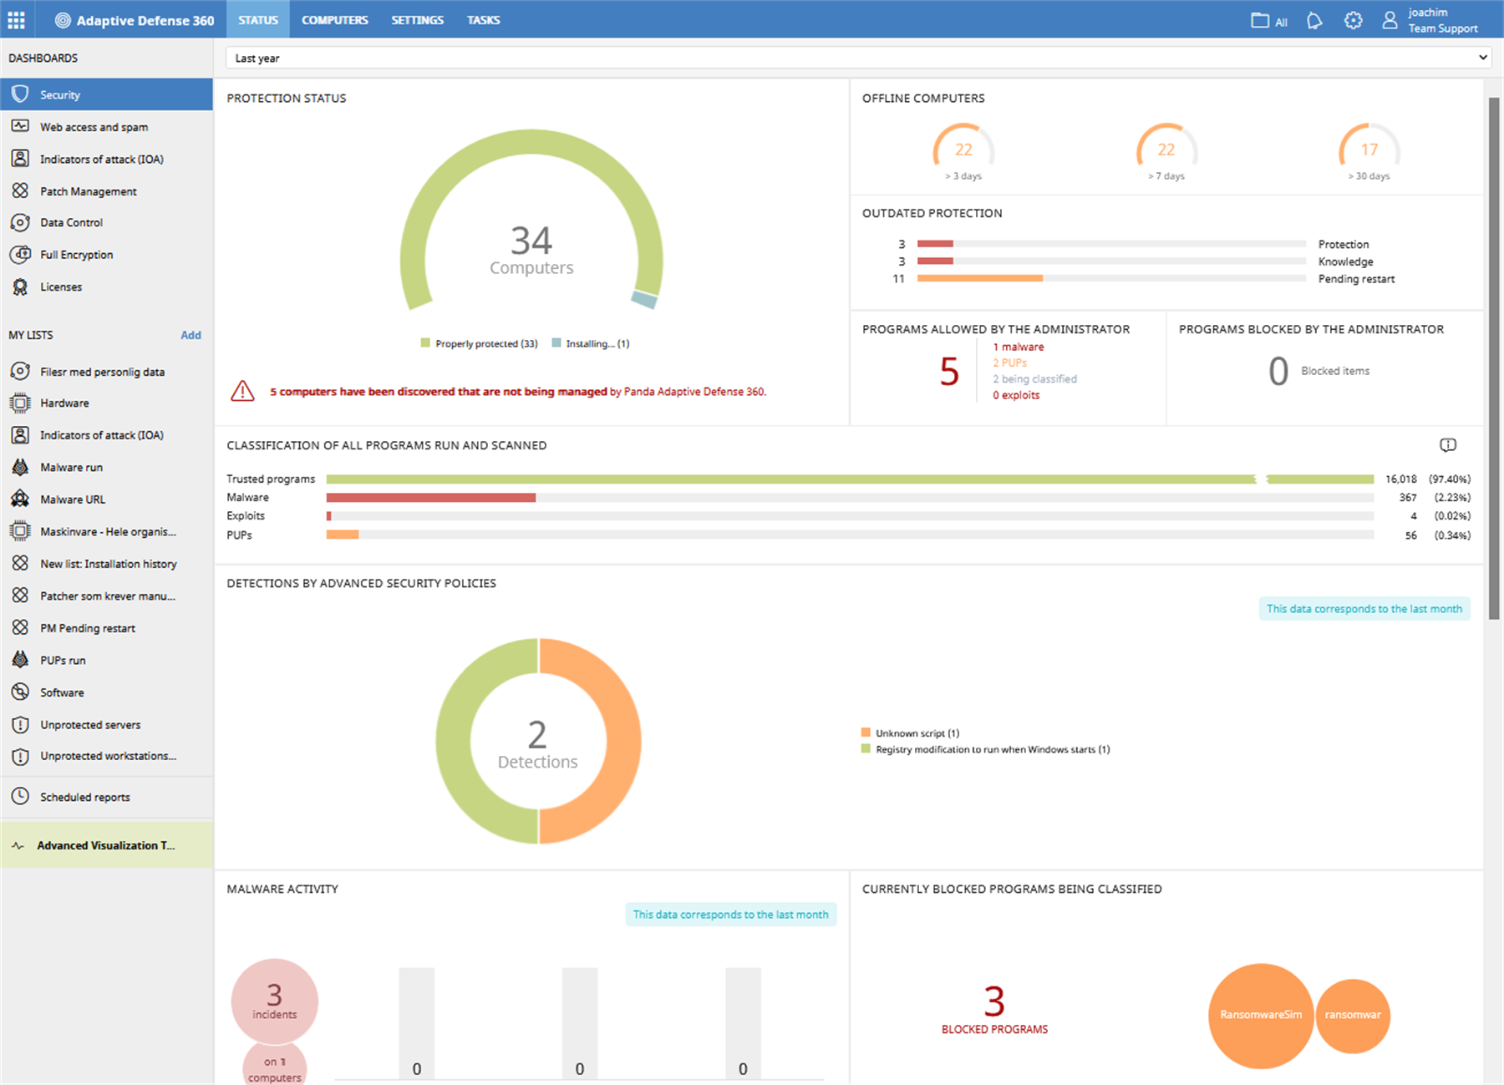Open joachim user account icon
This screenshot has height=1085, width=1504.
point(1390,20)
